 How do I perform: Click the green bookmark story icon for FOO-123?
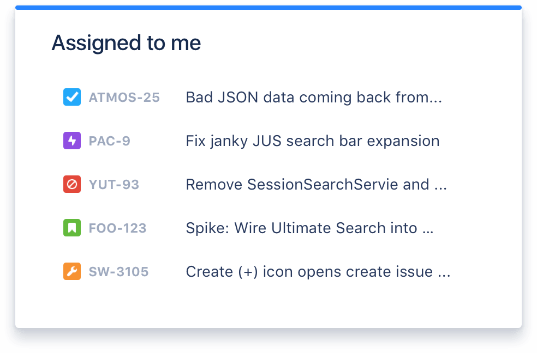click(x=71, y=228)
